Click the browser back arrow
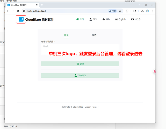Viewport: 166px width, 129px height. 8,11
